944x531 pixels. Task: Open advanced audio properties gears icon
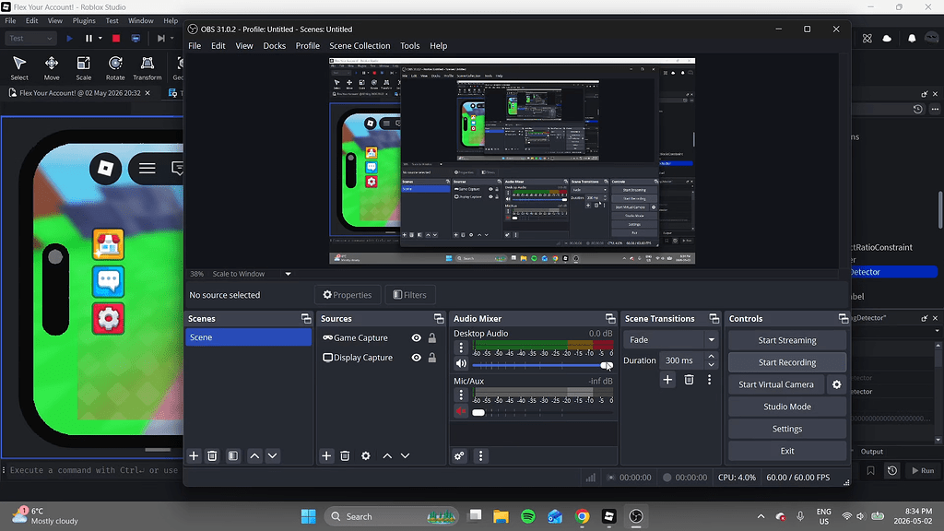point(459,455)
